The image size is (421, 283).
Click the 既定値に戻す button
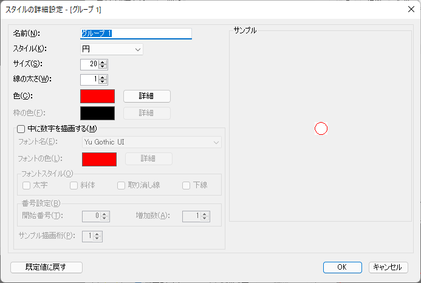[46, 267]
